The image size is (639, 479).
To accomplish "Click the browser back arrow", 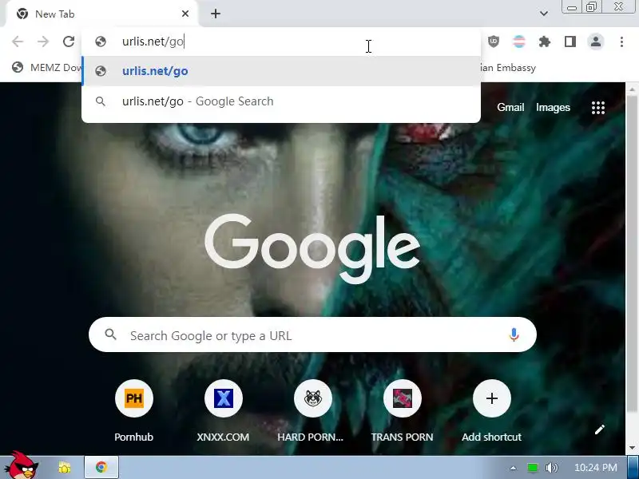I will (x=18, y=42).
